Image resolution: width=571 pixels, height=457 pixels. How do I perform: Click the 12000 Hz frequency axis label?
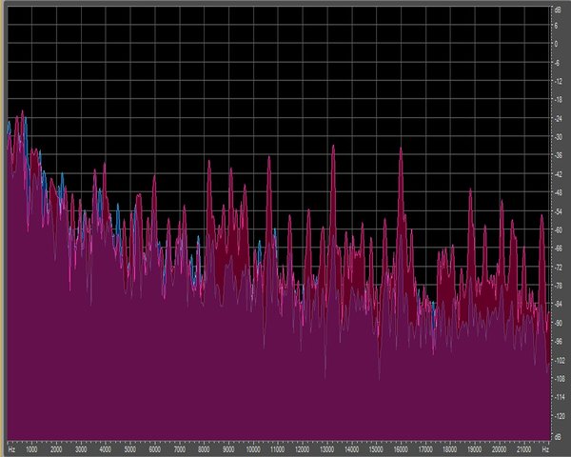(x=303, y=449)
